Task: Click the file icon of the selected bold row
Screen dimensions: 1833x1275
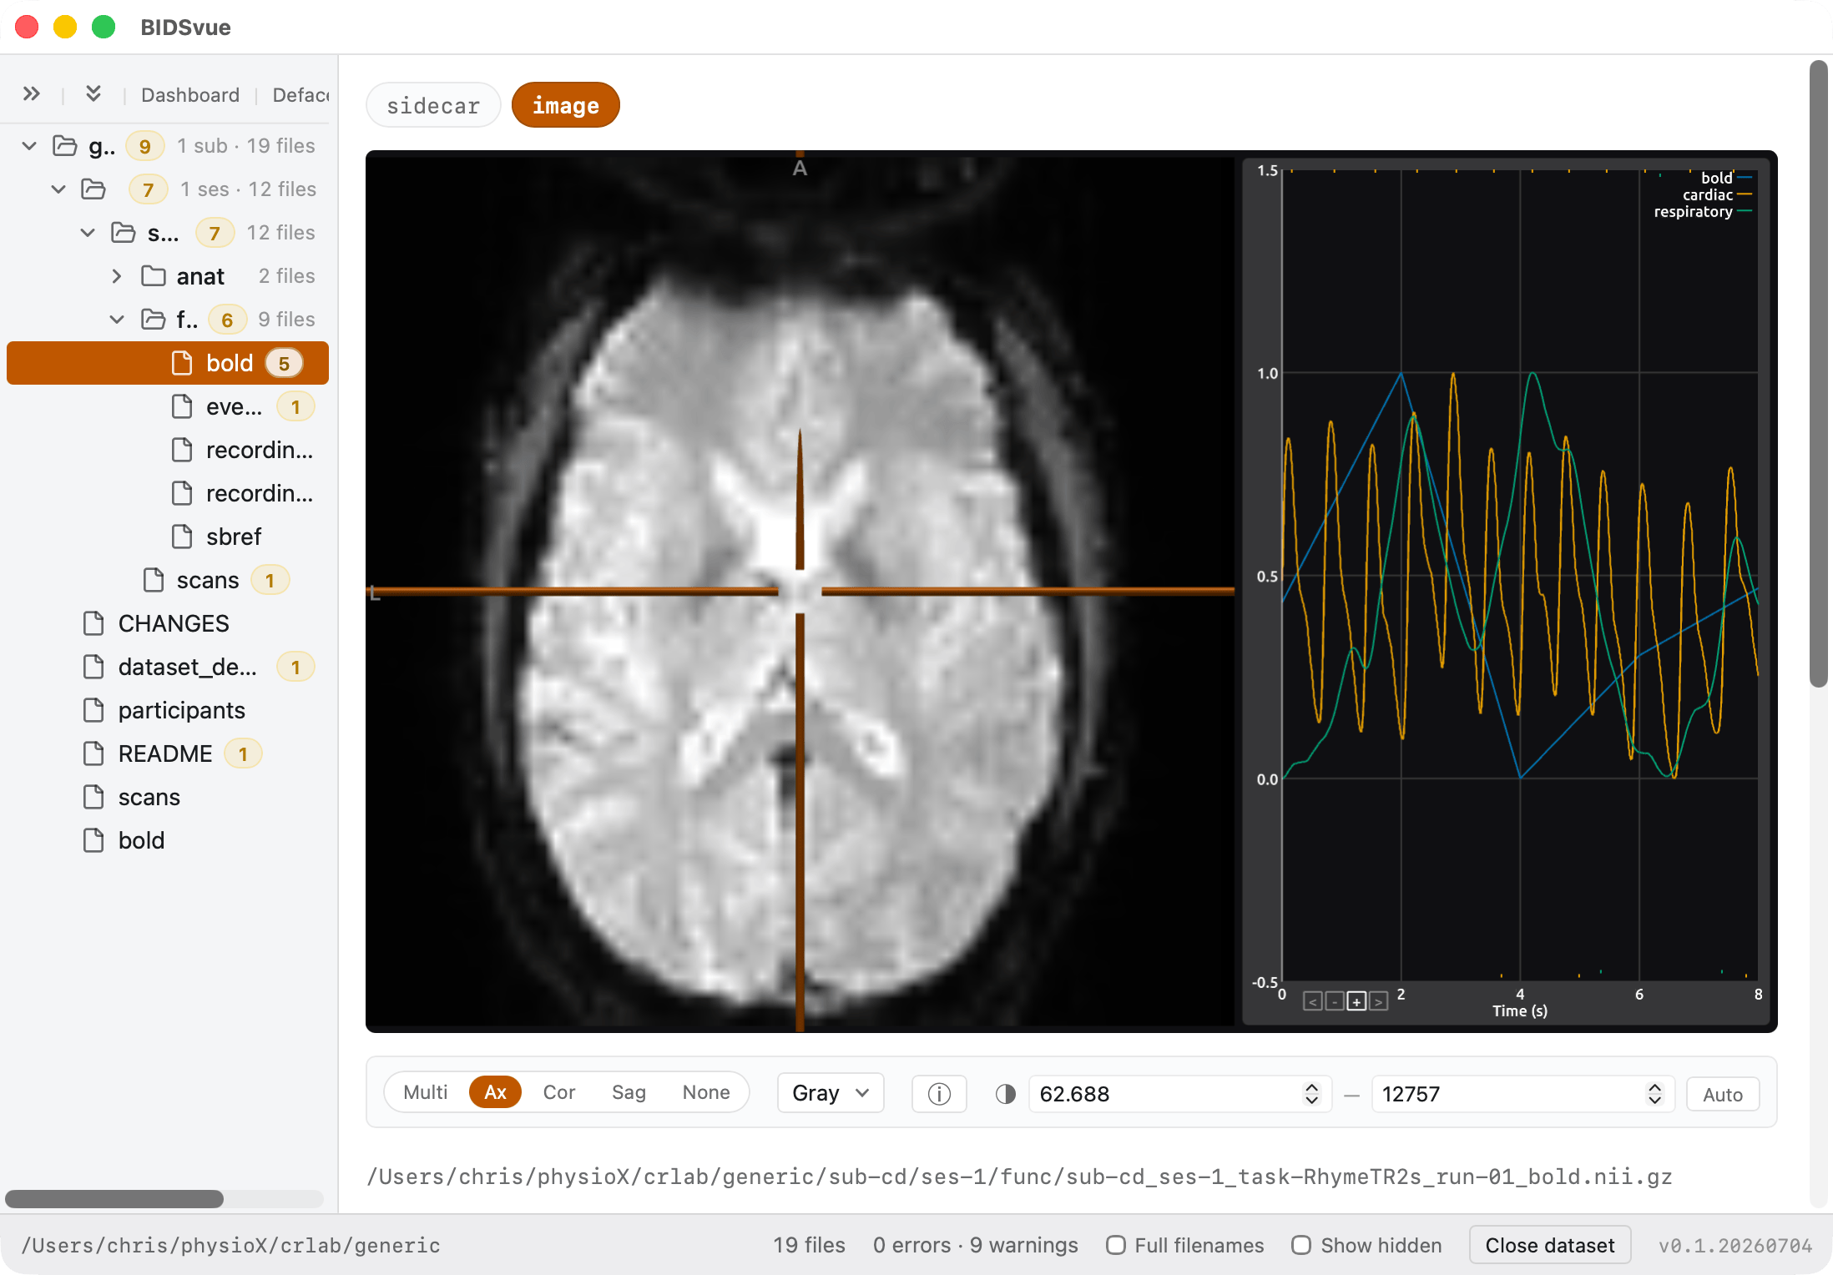Action: click(182, 363)
